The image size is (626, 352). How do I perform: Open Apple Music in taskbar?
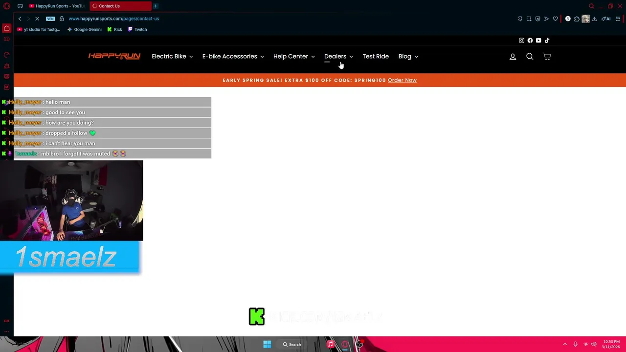click(331, 344)
